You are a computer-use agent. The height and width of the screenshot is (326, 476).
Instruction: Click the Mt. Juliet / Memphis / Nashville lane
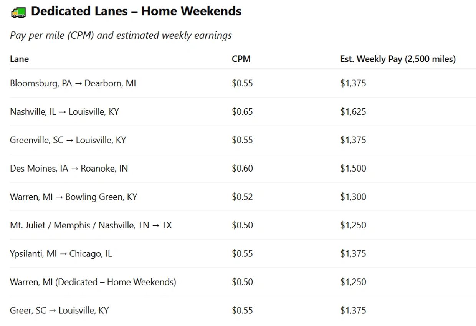(91, 225)
